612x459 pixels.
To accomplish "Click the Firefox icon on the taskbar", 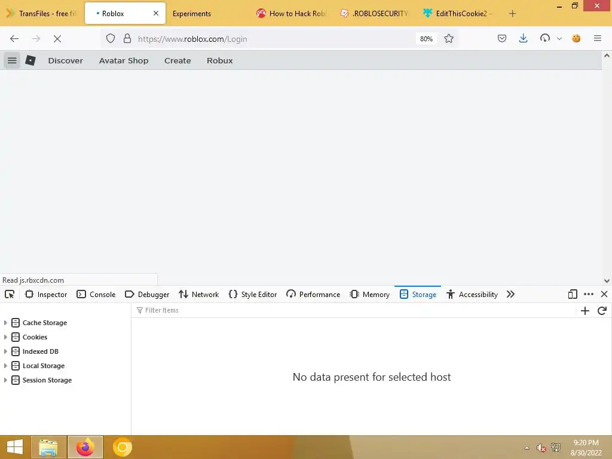I will 85,447.
